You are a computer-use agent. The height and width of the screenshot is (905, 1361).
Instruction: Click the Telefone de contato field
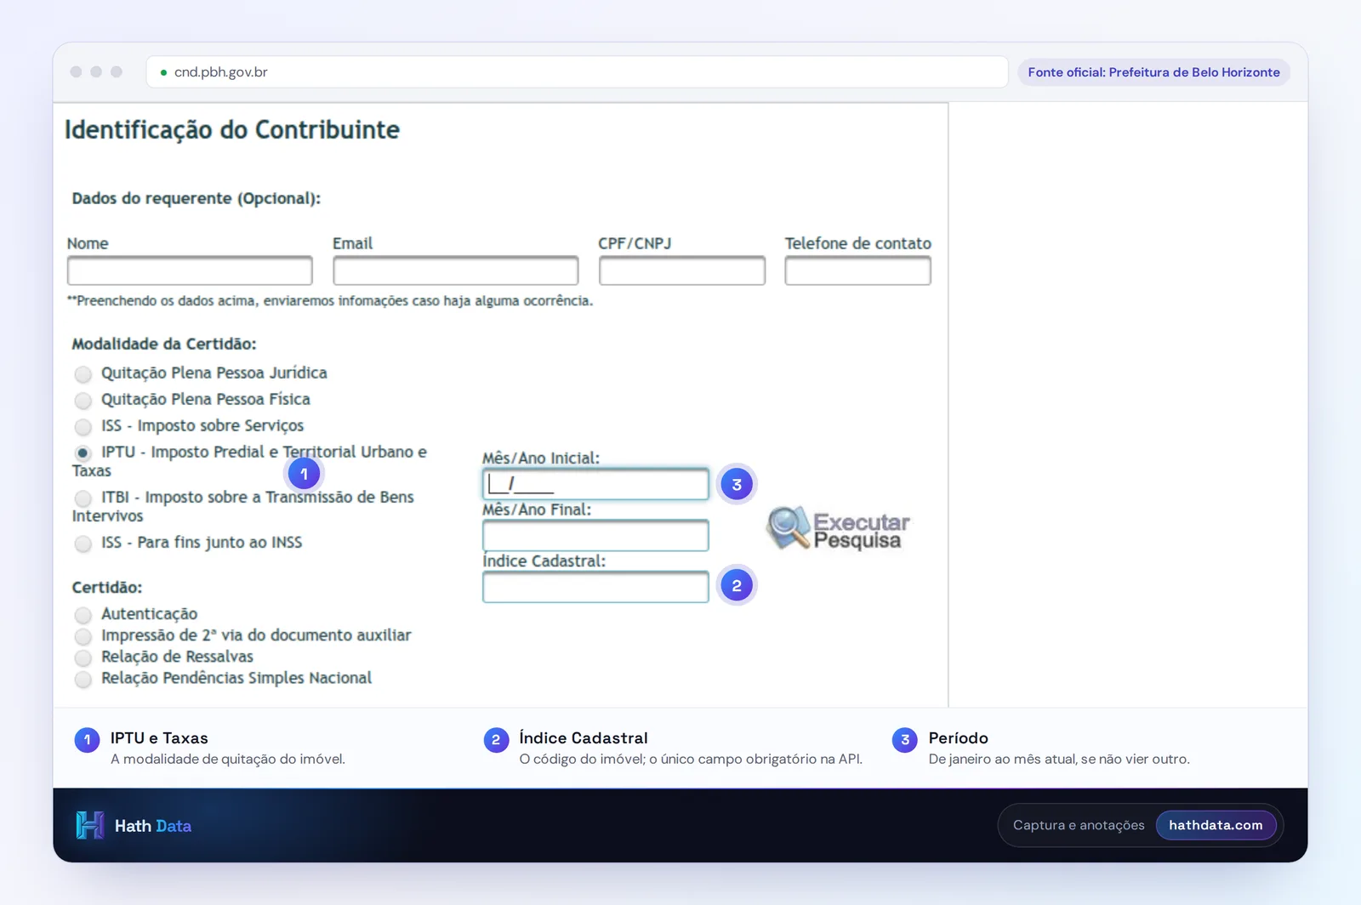[x=857, y=270]
